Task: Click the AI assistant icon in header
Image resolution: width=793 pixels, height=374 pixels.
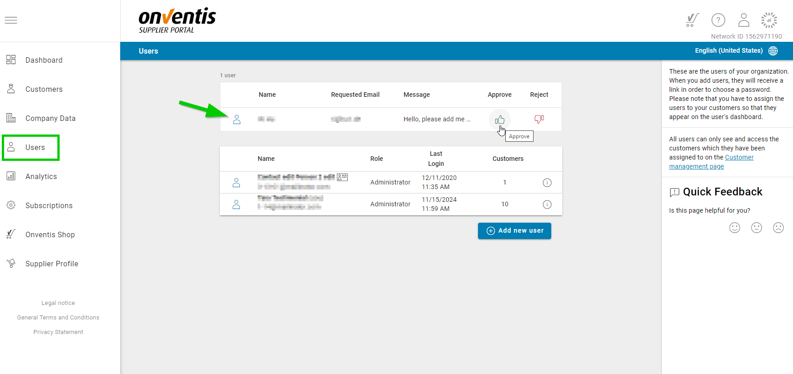Action: pos(769,20)
